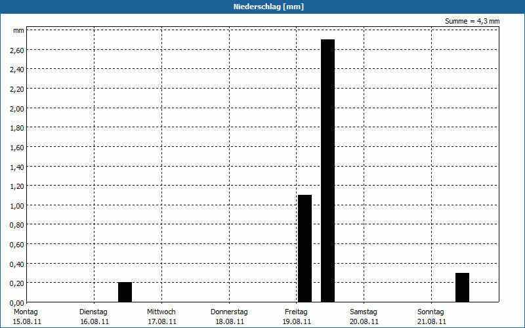Click the 1,40 y-axis tick label
This screenshot has width=525, height=328.
pos(17,167)
